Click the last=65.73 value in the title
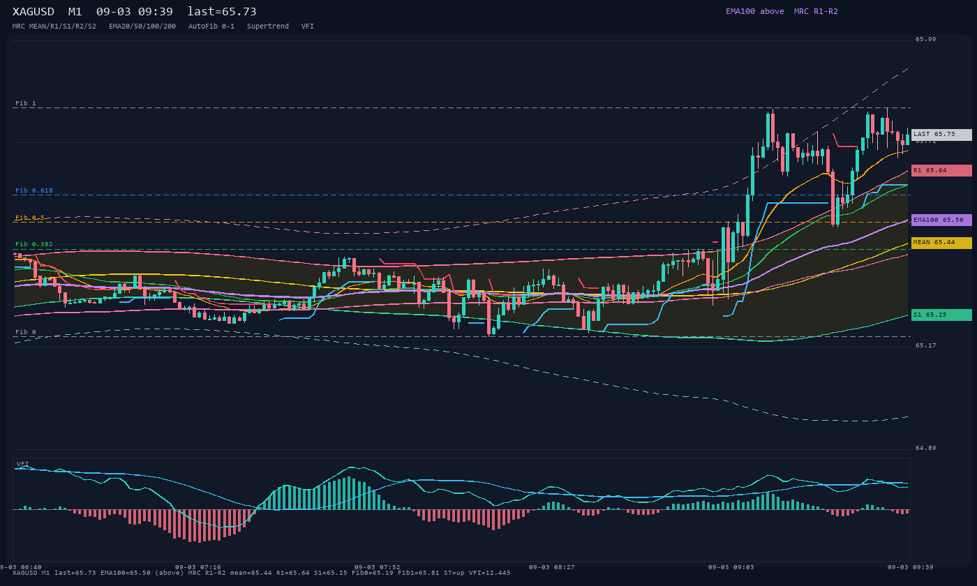The height and width of the screenshot is (586, 977). pyautogui.click(x=222, y=12)
